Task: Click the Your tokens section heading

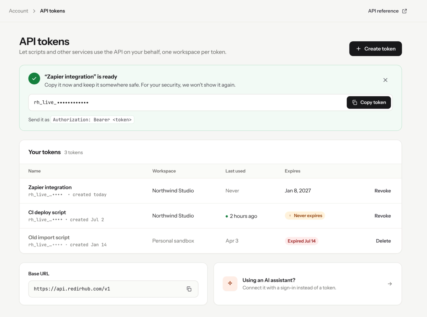Action: (44, 152)
